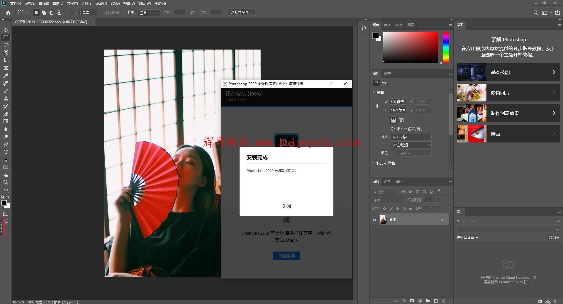Select the Hand tool
The height and width of the screenshot is (304, 563).
[x=6, y=175]
